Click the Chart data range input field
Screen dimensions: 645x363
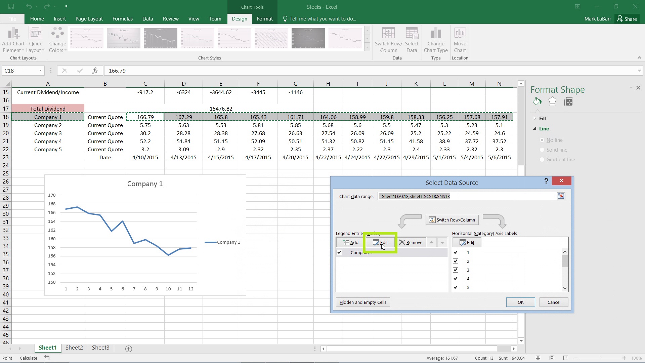tap(468, 196)
